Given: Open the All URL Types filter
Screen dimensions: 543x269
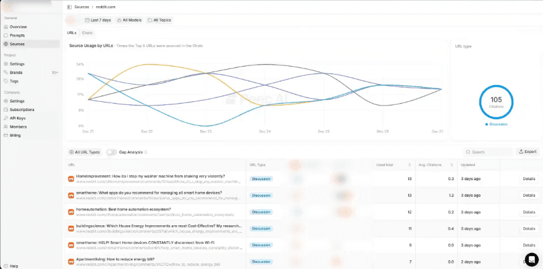Looking at the screenshot, I should tap(84, 152).
